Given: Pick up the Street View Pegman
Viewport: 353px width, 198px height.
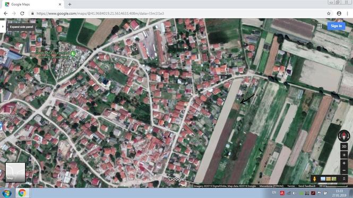Looking at the screenshot, I should tap(314, 179).
